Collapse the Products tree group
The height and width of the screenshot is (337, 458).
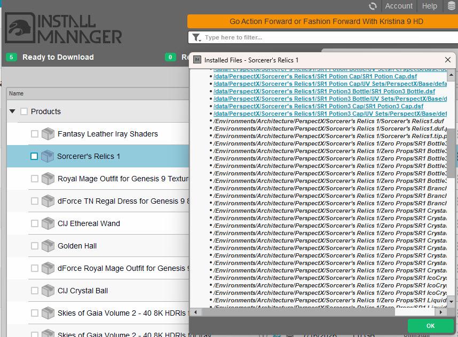(12, 111)
